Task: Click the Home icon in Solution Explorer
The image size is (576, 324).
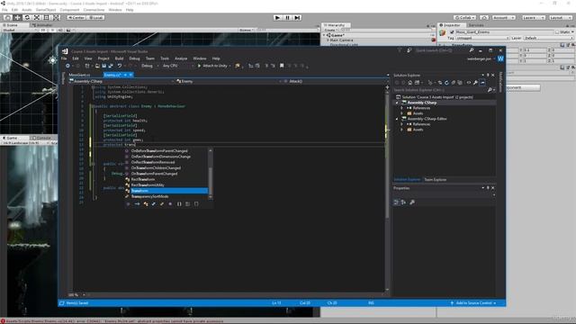Action: [410, 83]
